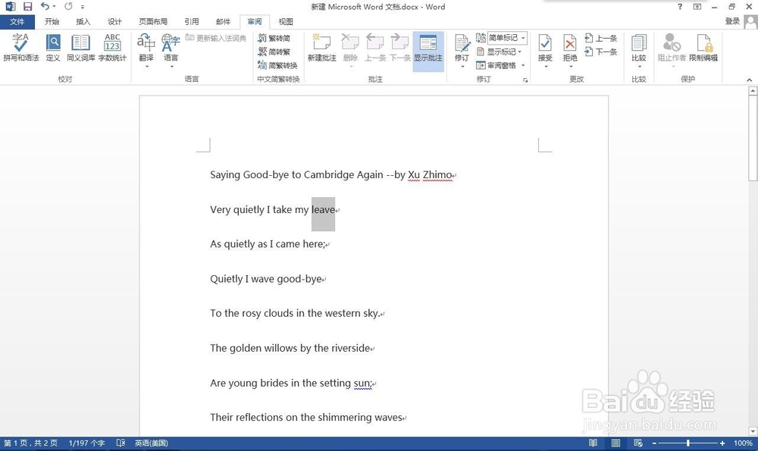The height and width of the screenshot is (451, 758).
Task: Click the word count status (1/197 个字)
Action: coord(86,443)
